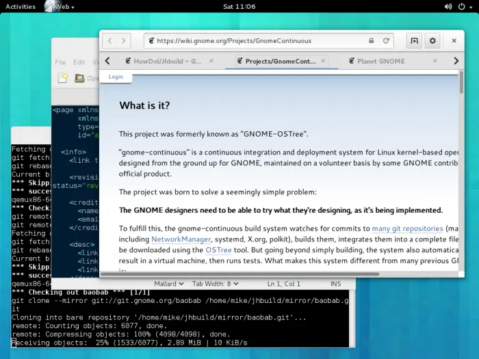Click the Open file icon in gedit

[x=79, y=78]
